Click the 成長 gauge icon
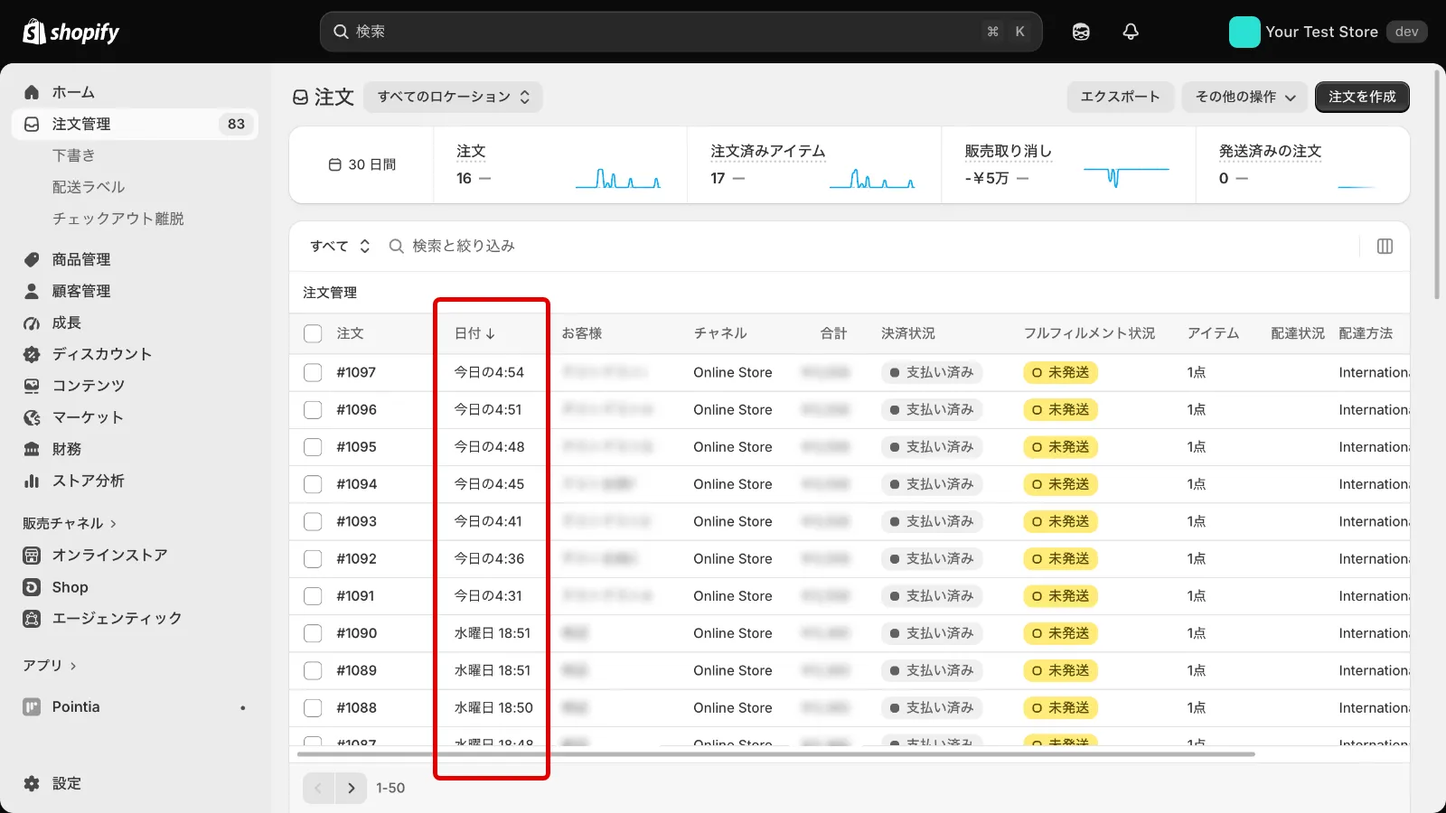 32,322
